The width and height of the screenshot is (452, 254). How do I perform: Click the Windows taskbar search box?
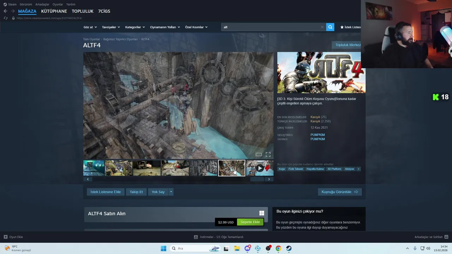(x=195, y=248)
